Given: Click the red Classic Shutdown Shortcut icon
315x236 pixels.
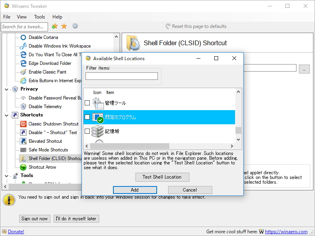Looking at the screenshot, I should [x=23, y=124].
